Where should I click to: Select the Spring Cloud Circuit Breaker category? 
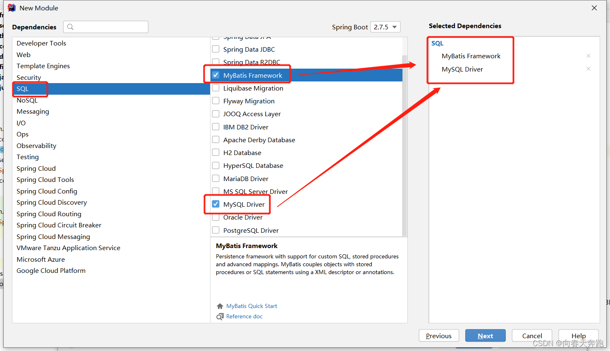click(x=111, y=225)
